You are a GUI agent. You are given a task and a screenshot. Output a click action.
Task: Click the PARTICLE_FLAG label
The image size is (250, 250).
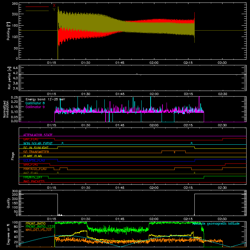coord(35,169)
